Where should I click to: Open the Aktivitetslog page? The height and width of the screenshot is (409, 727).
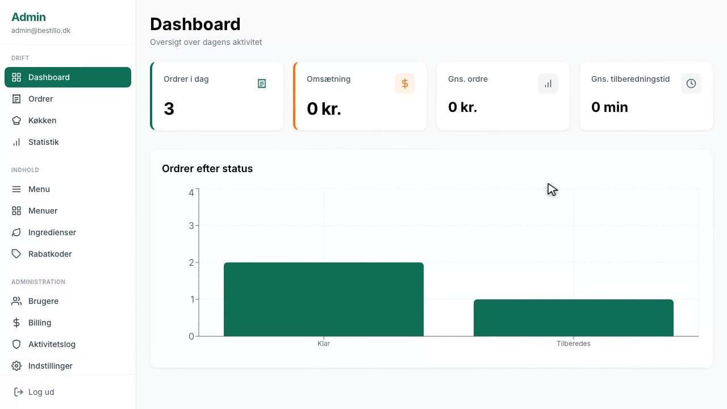coord(68,344)
